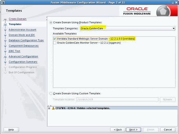
Task: Click the End Of Configuration step label
Action: click(21, 72)
